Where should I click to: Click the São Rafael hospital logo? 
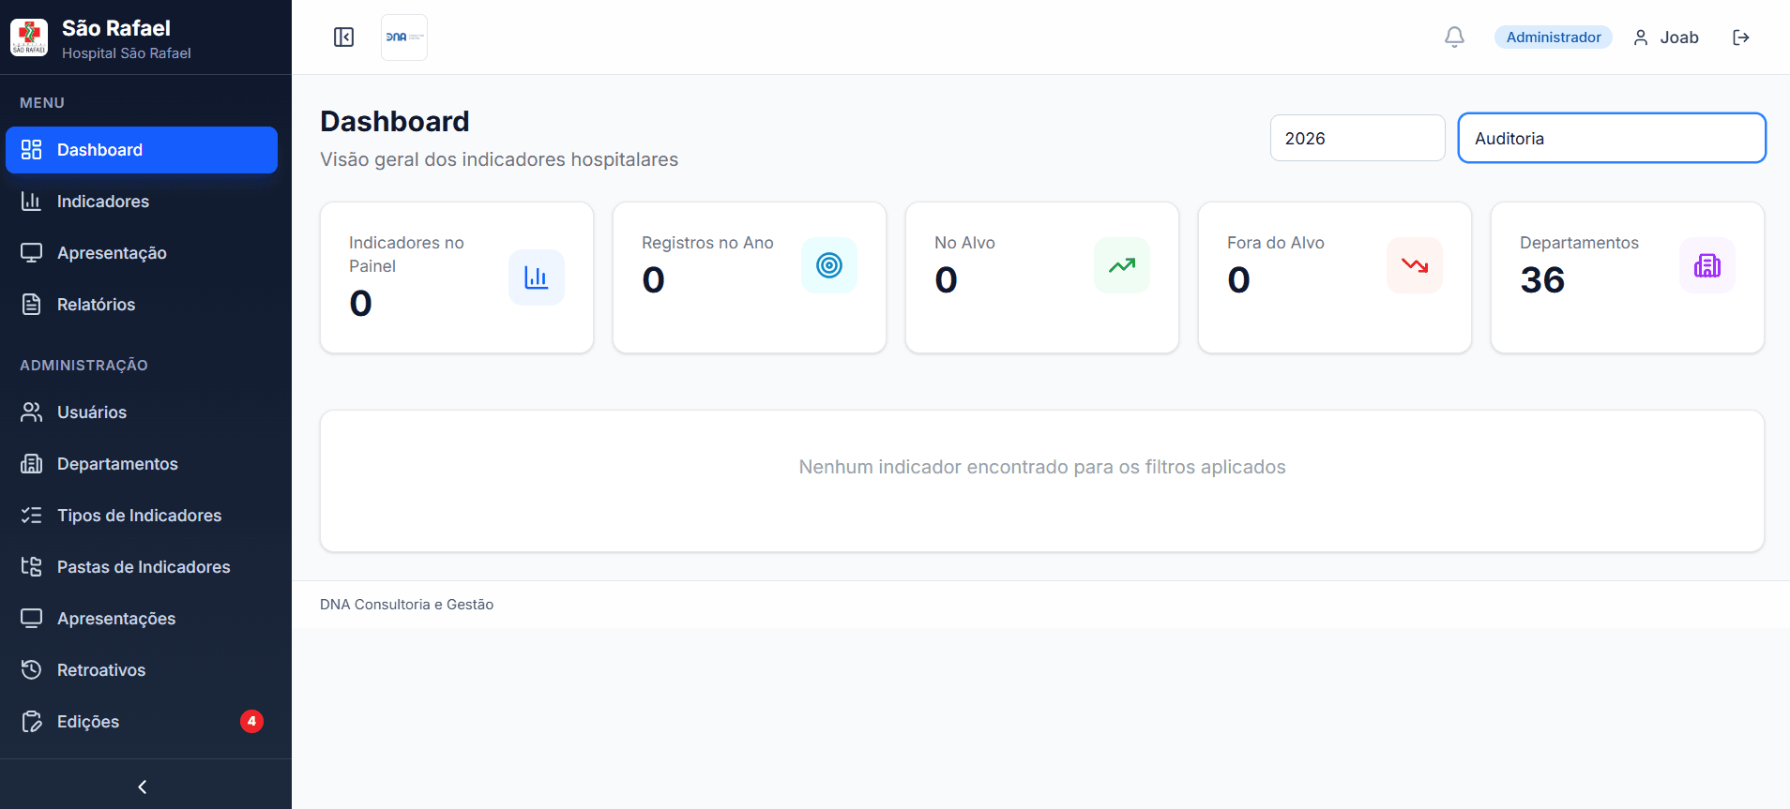pos(29,37)
